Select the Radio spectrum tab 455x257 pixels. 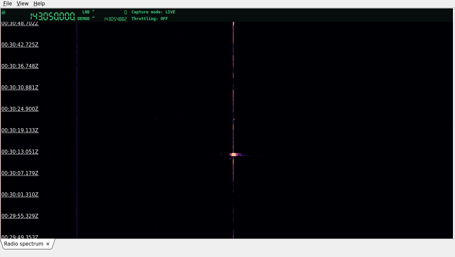[x=24, y=244]
